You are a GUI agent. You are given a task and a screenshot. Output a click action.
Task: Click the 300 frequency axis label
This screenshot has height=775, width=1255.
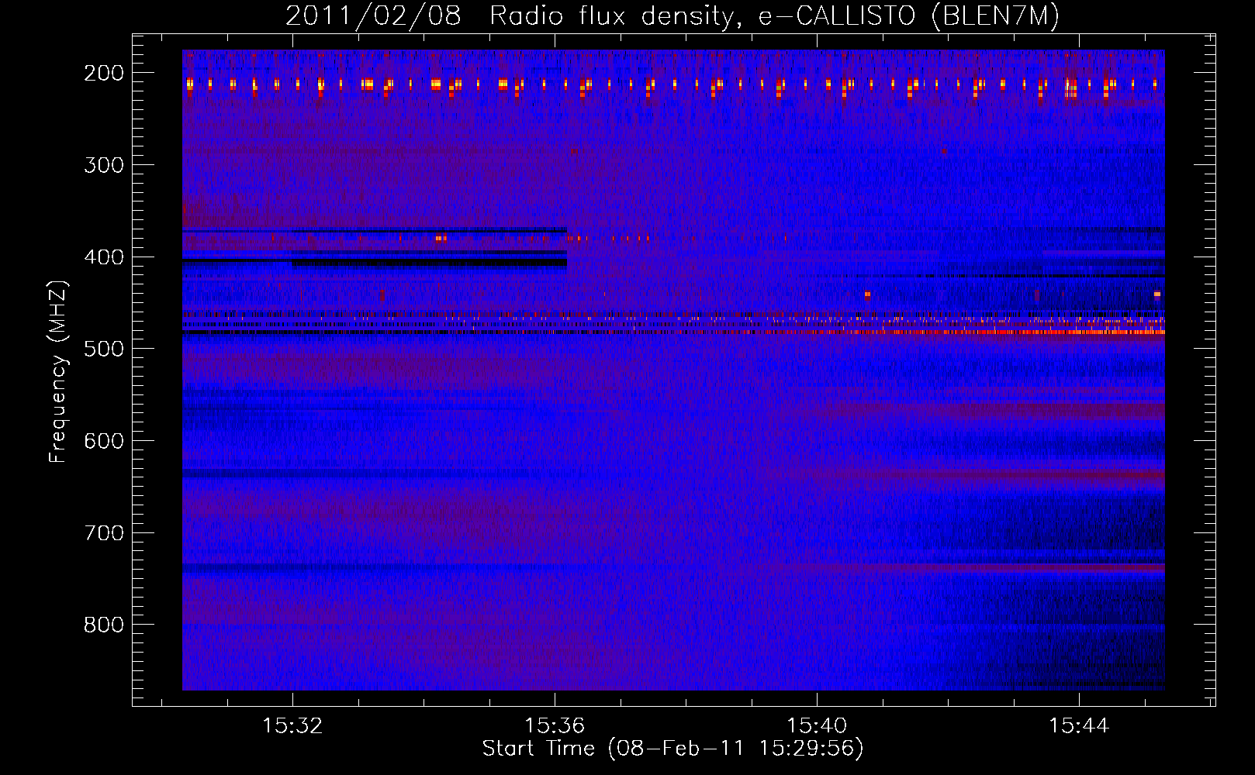[103, 165]
